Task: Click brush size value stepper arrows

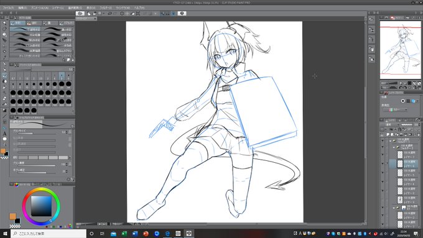Action: pyautogui.click(x=67, y=132)
